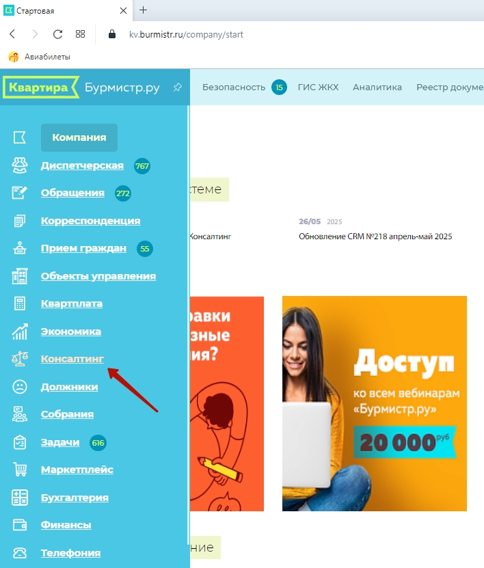This screenshot has width=484, height=568.
Task: Click the browser address bar URL
Action: tap(186, 34)
